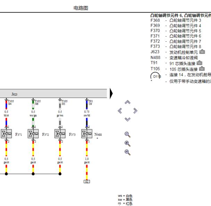Click the ro = 红色 color key entry
This screenshot has width=211, height=206.
point(125,203)
